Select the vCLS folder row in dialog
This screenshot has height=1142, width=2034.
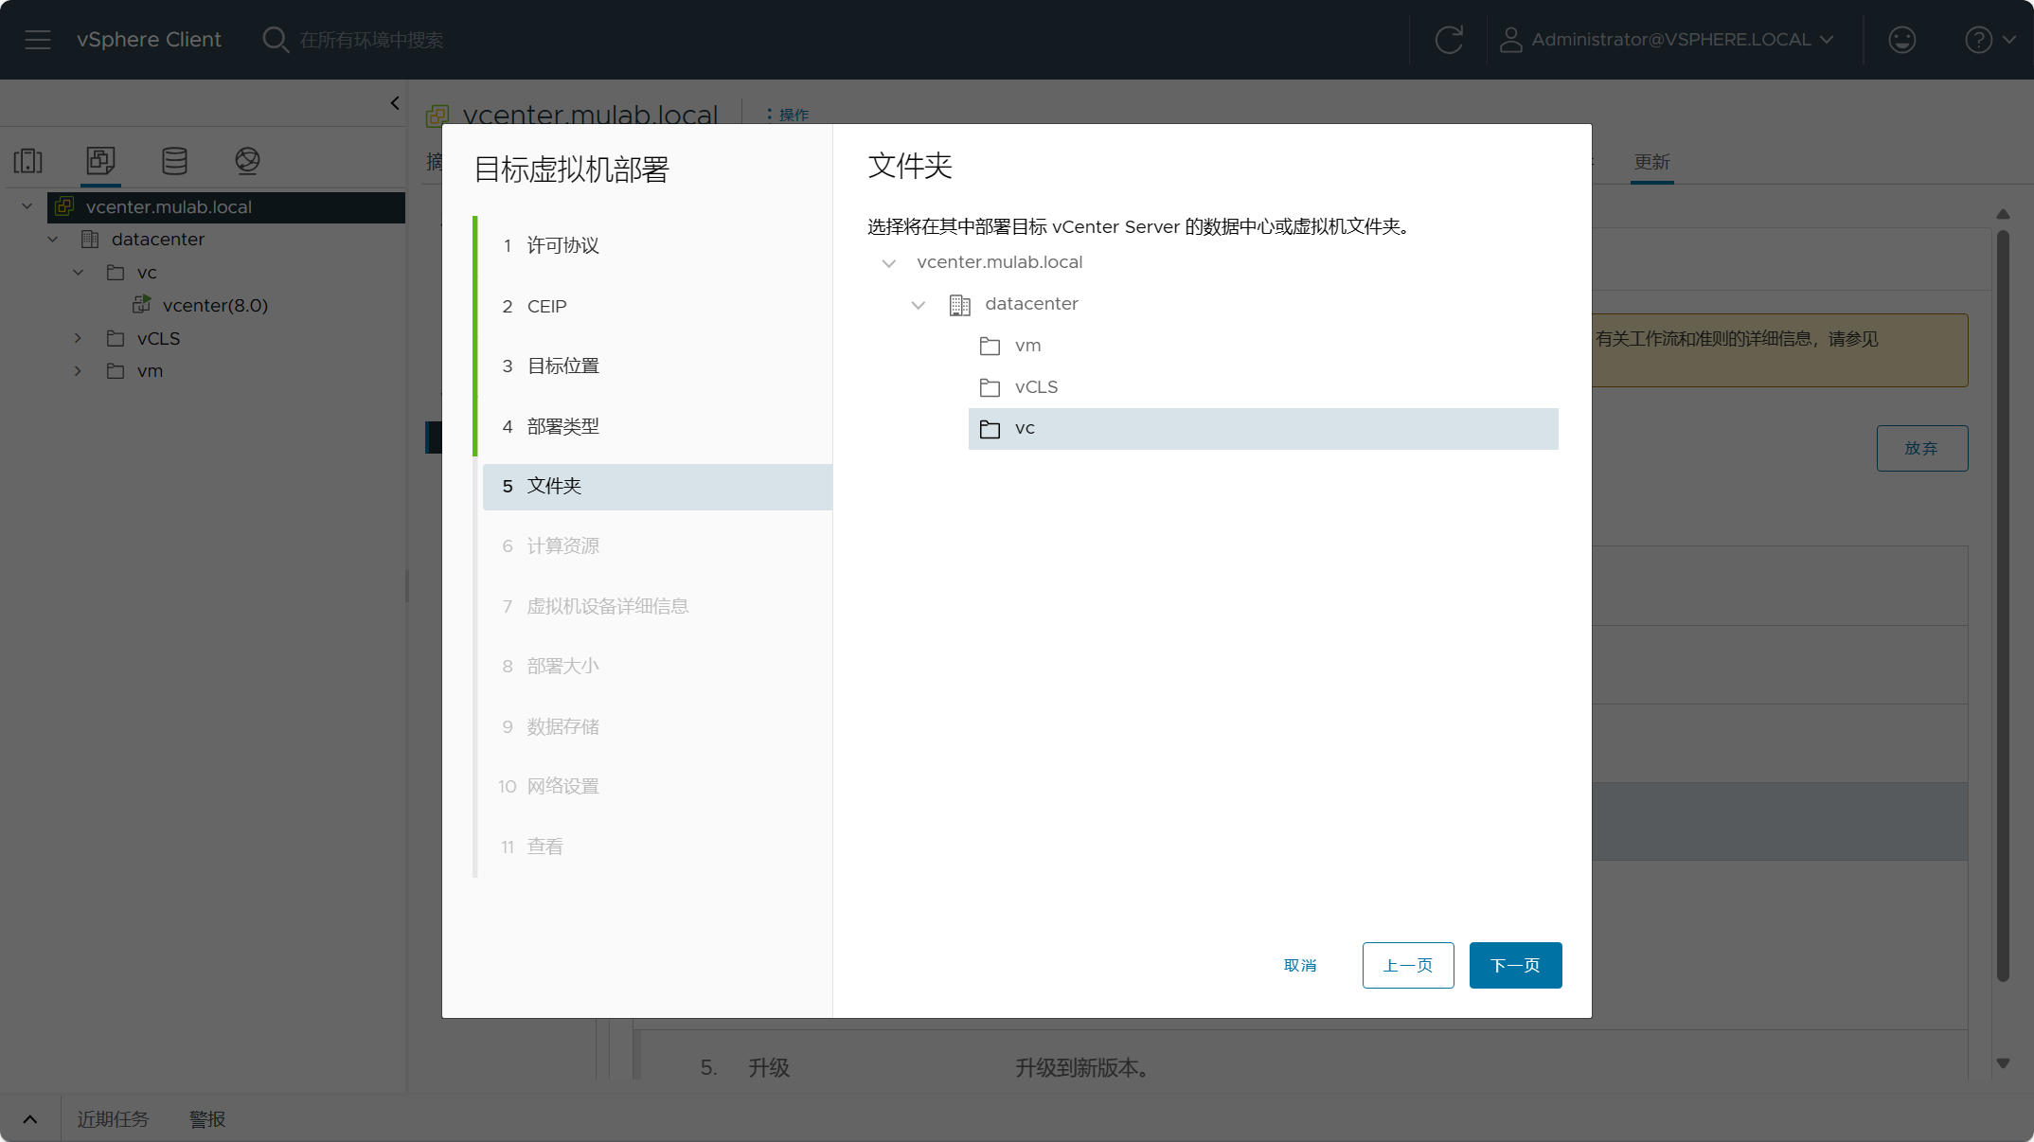[1263, 387]
